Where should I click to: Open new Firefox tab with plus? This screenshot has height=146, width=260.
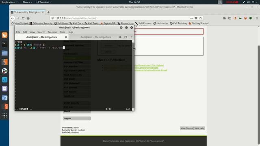pyautogui.click(x=48, y=12)
